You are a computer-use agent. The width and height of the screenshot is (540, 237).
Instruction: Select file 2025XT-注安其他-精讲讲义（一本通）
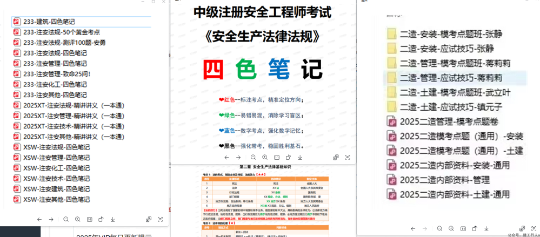(x=69, y=137)
